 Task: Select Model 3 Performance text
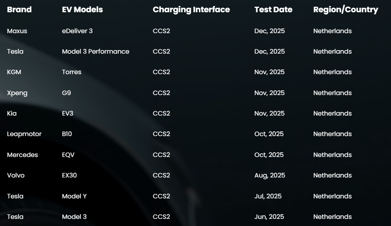coord(95,52)
